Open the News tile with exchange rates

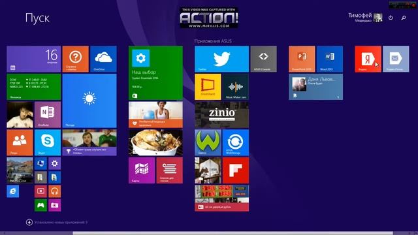pyautogui.click(x=222, y=198)
